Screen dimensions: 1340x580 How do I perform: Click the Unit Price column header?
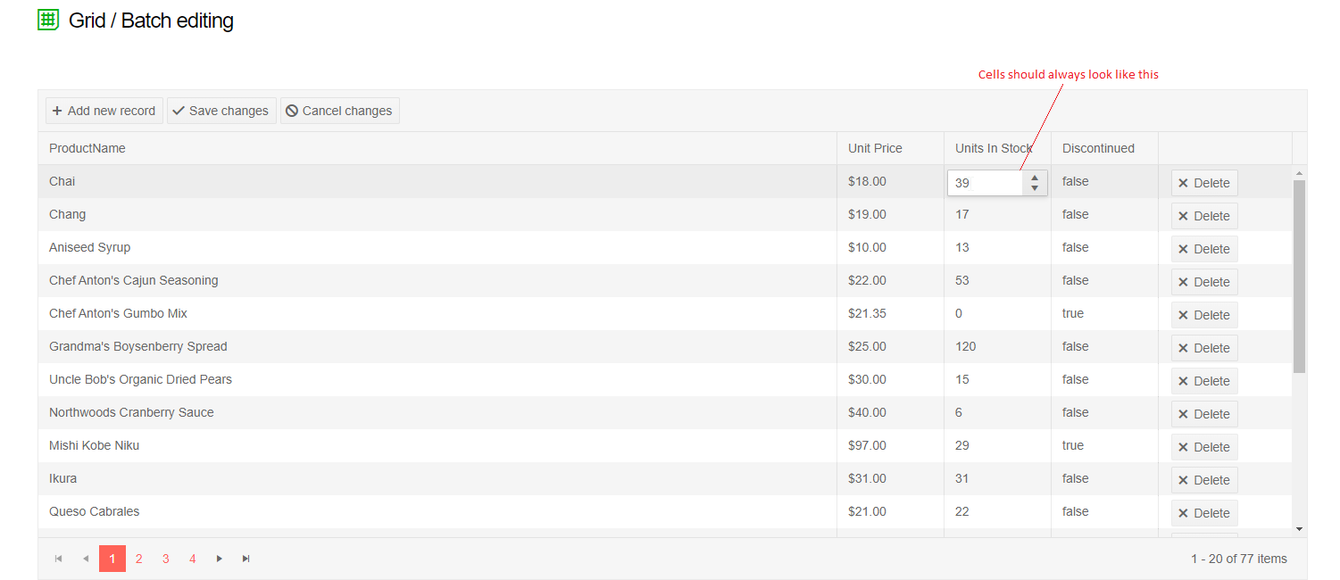(x=875, y=148)
